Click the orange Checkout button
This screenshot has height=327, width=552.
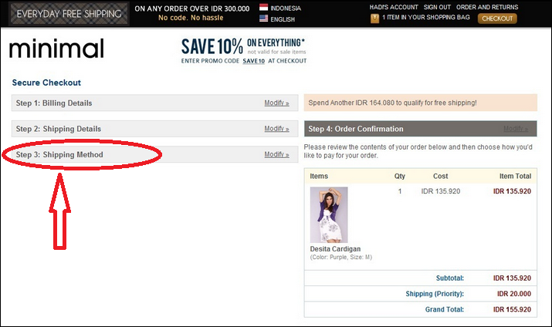point(497,19)
